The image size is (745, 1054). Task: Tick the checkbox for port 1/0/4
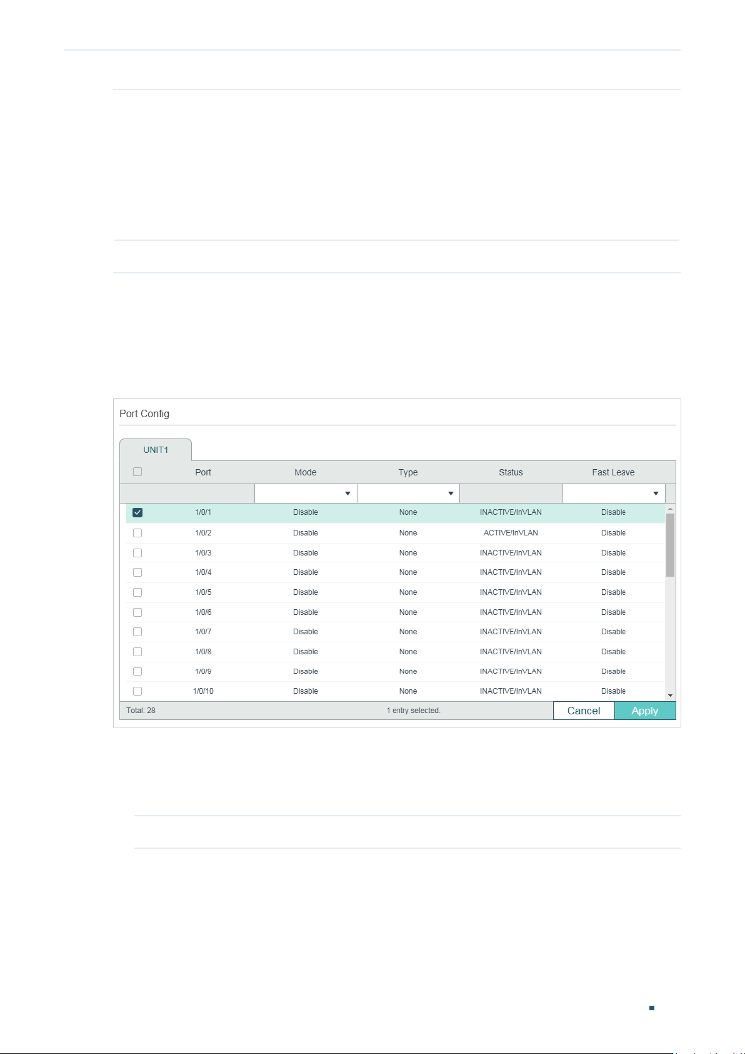point(137,572)
